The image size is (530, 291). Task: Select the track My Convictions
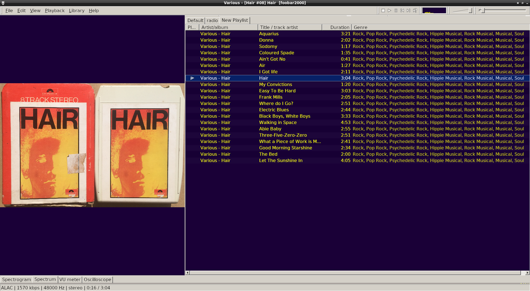click(x=357, y=84)
